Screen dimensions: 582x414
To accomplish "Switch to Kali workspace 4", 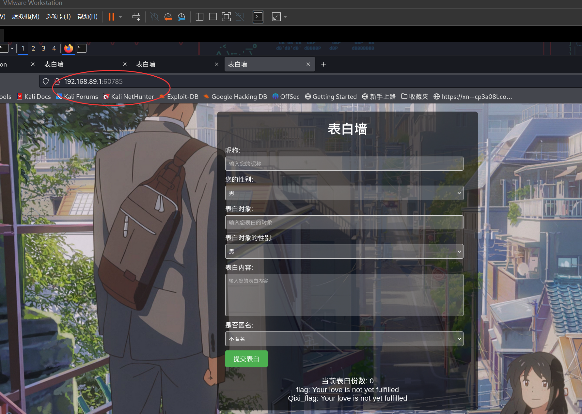I will click(x=54, y=48).
